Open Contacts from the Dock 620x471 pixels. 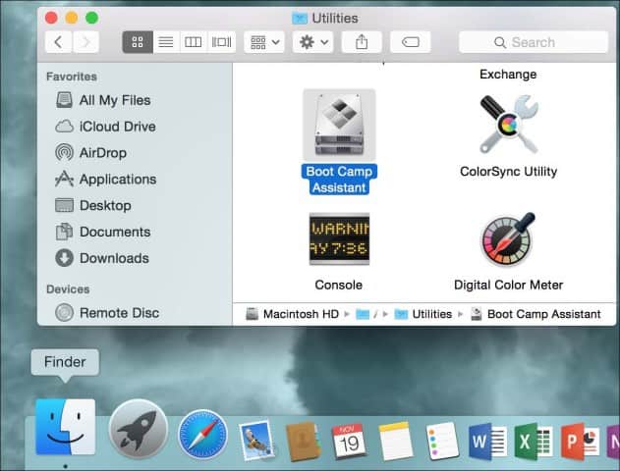click(x=302, y=442)
